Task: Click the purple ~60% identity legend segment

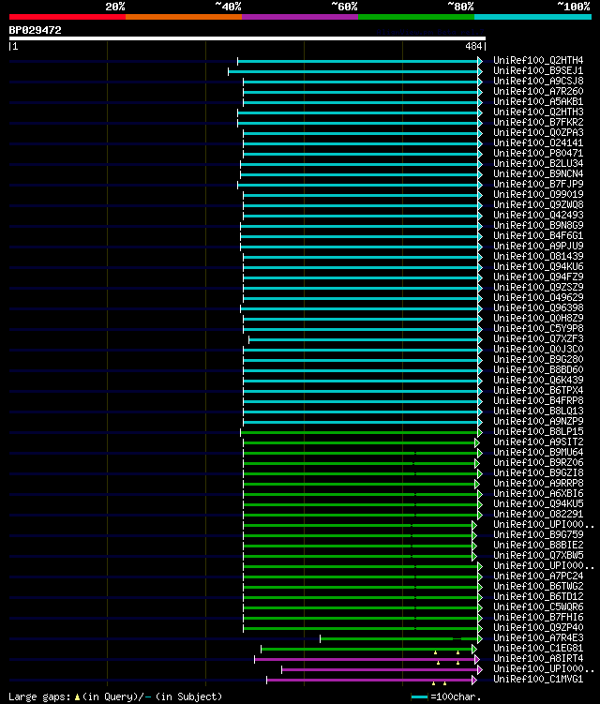Action: point(300,17)
